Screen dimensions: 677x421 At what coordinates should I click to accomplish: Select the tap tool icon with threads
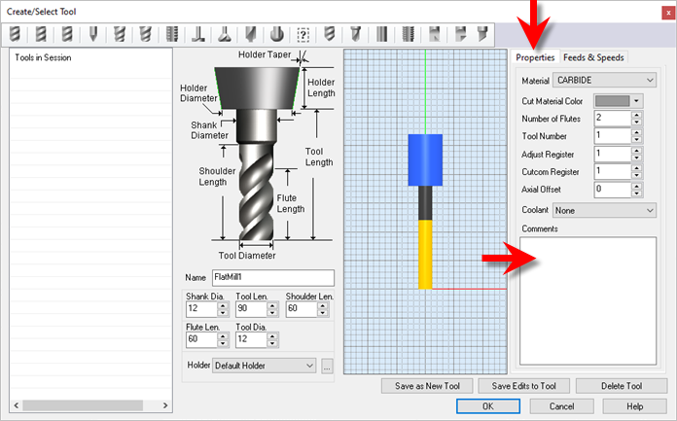[408, 34]
